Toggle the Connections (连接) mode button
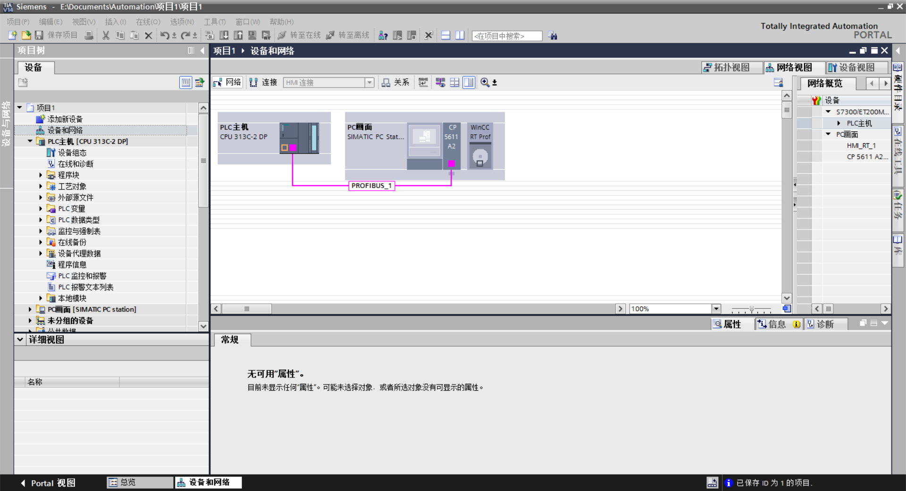906x491 pixels. click(x=263, y=82)
